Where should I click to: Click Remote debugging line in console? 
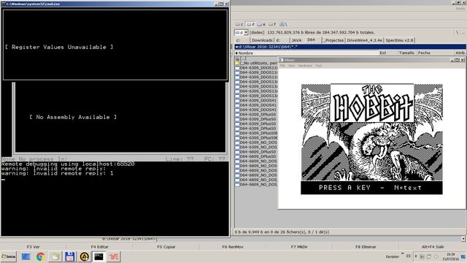[x=68, y=164]
